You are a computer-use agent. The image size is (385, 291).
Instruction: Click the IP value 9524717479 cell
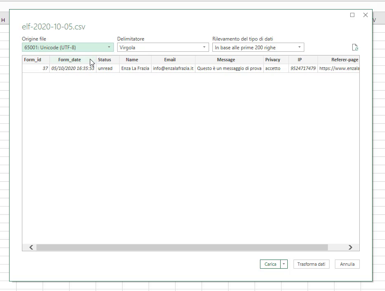pos(303,68)
